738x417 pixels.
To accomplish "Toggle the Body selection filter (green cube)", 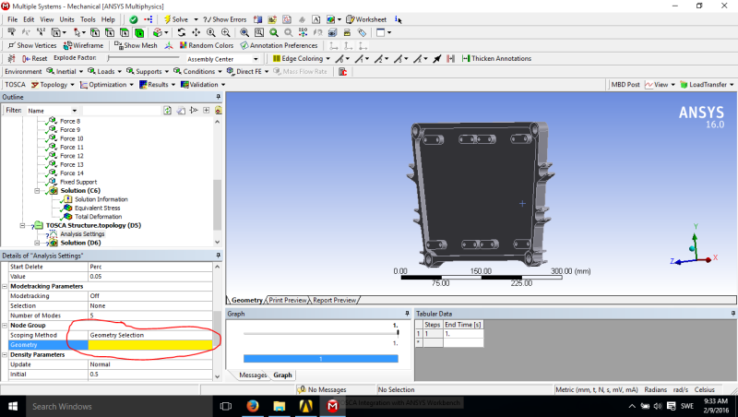I will [x=139, y=32].
